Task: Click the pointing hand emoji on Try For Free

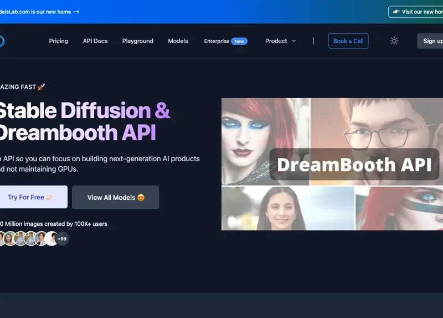Action: point(49,197)
